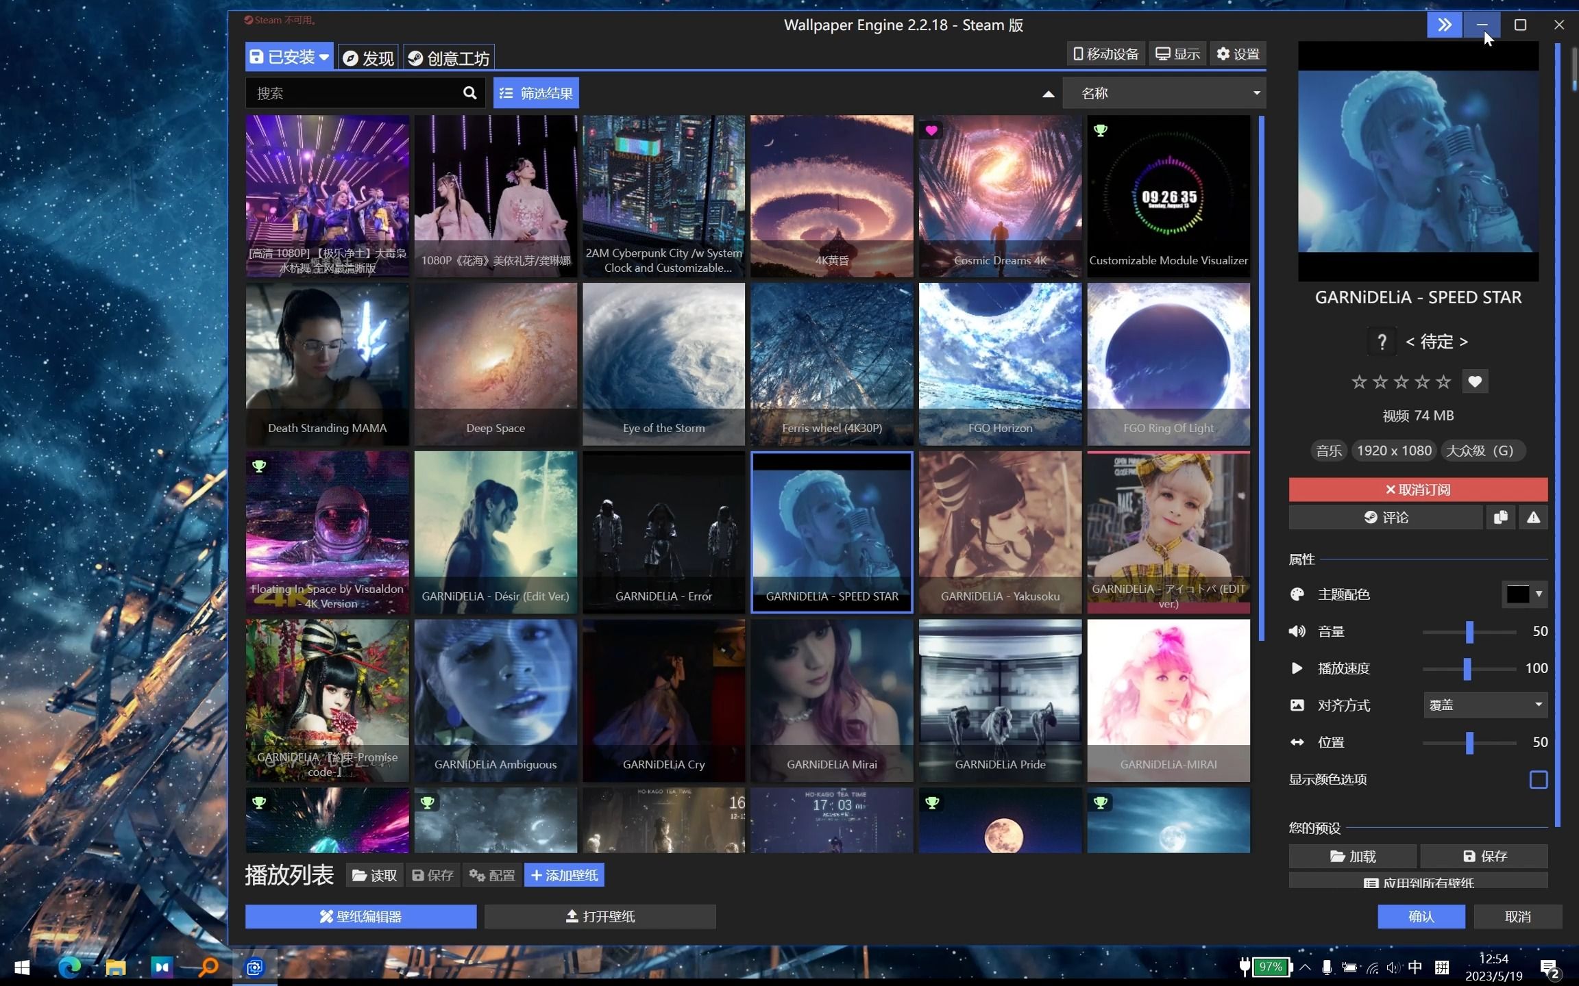The height and width of the screenshot is (986, 1579).
Task: Click the pink heart badge on Cosmic Dreams 4K
Action: (931, 130)
